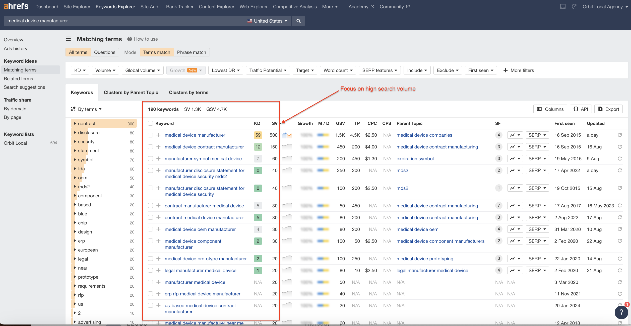The width and height of the screenshot is (631, 326).
Task: Click the United States region selector
Action: pos(268,20)
